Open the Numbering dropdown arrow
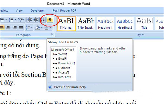Screen dimensions: 164x104 [16, 20]
